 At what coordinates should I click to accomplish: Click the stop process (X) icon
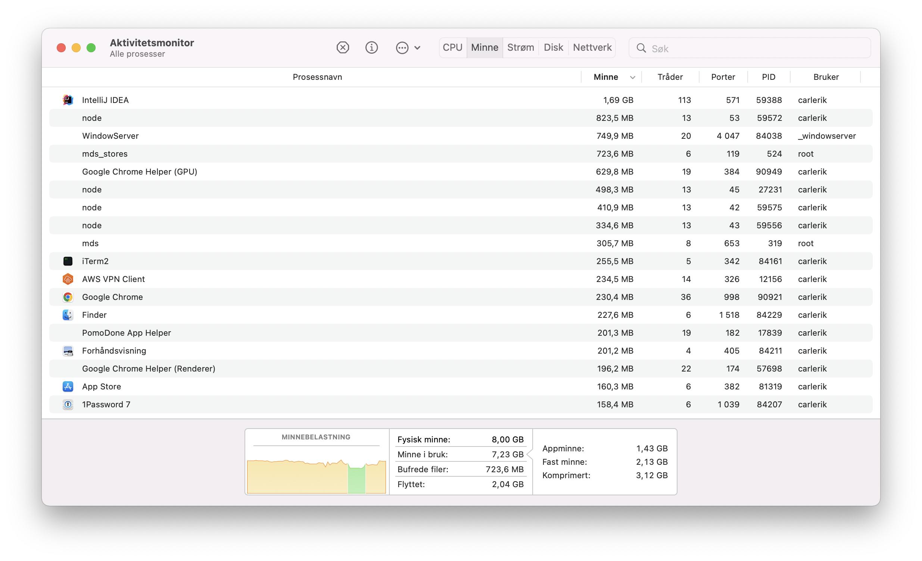pos(342,47)
